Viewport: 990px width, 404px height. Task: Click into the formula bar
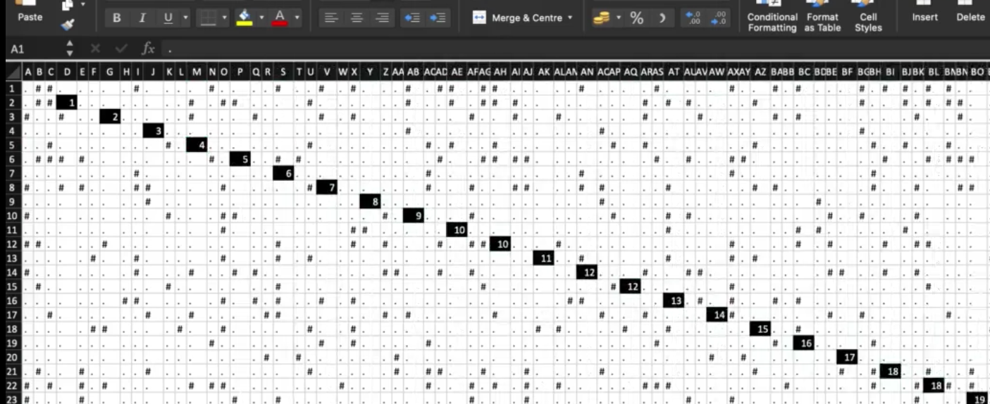[x=574, y=49]
